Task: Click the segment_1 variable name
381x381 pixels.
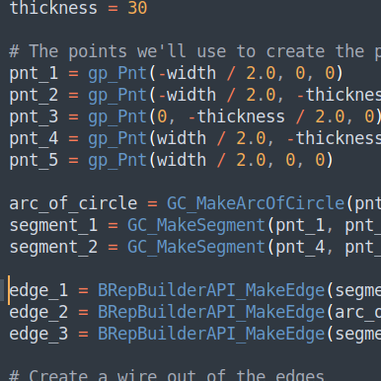Action: 53,225
